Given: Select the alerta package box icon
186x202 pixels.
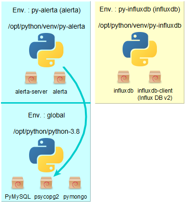Looking at the screenshot, I should (60, 78).
